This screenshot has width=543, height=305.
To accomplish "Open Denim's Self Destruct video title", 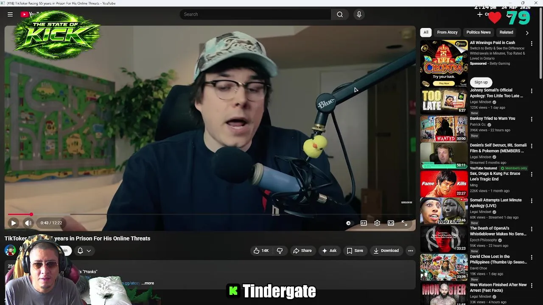I will tap(498, 148).
